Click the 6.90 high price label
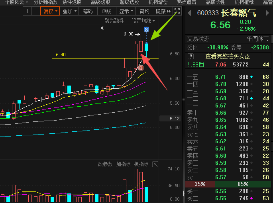 point(128,34)
